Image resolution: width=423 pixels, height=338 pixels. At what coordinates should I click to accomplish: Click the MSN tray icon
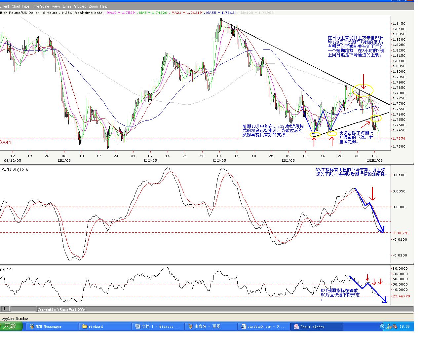(389, 326)
